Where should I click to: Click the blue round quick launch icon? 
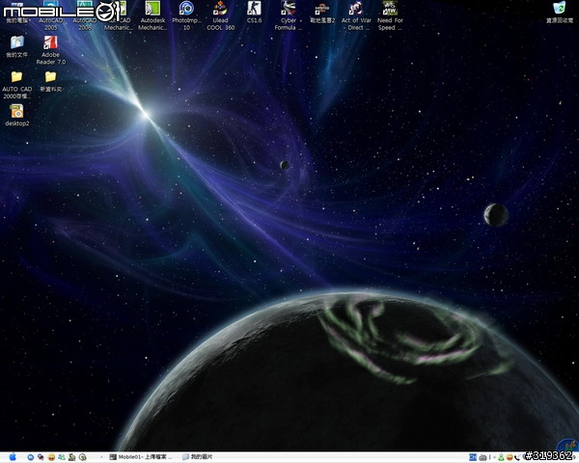[31, 457]
